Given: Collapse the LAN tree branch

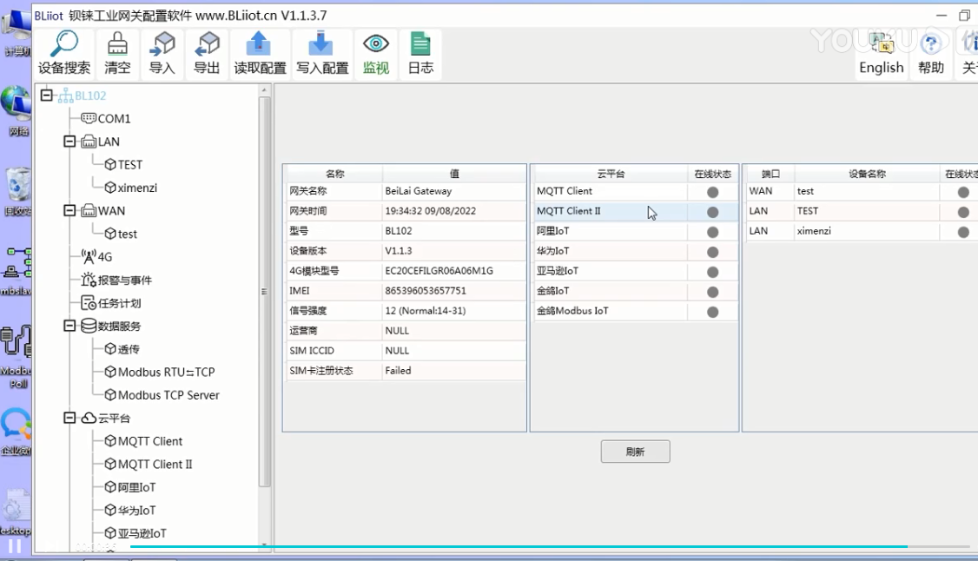Looking at the screenshot, I should [x=70, y=142].
